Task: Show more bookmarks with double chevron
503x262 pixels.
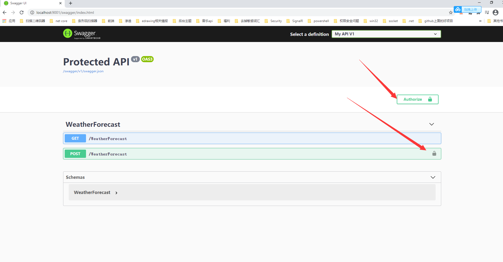Action: [x=480, y=21]
